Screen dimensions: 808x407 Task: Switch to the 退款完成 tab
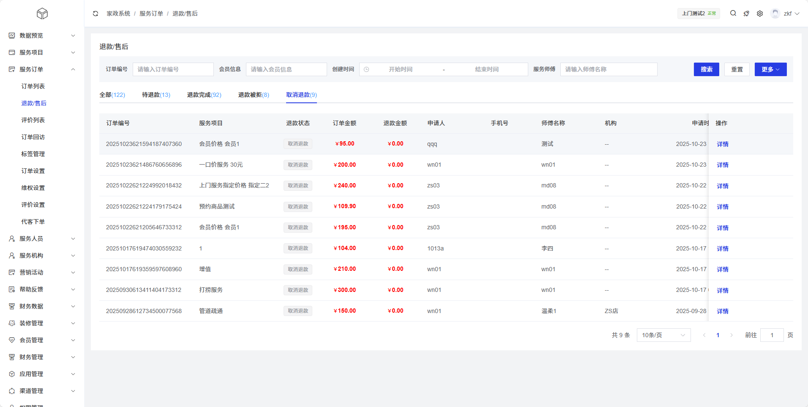pyautogui.click(x=204, y=95)
